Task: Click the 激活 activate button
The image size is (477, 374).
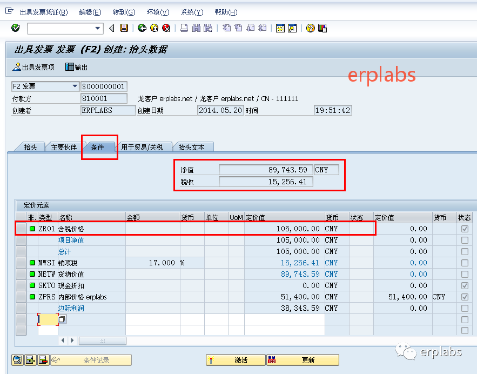Action: (x=236, y=359)
